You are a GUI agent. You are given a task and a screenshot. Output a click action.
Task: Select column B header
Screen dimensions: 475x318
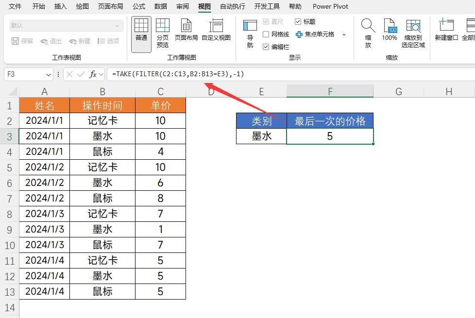pos(102,91)
